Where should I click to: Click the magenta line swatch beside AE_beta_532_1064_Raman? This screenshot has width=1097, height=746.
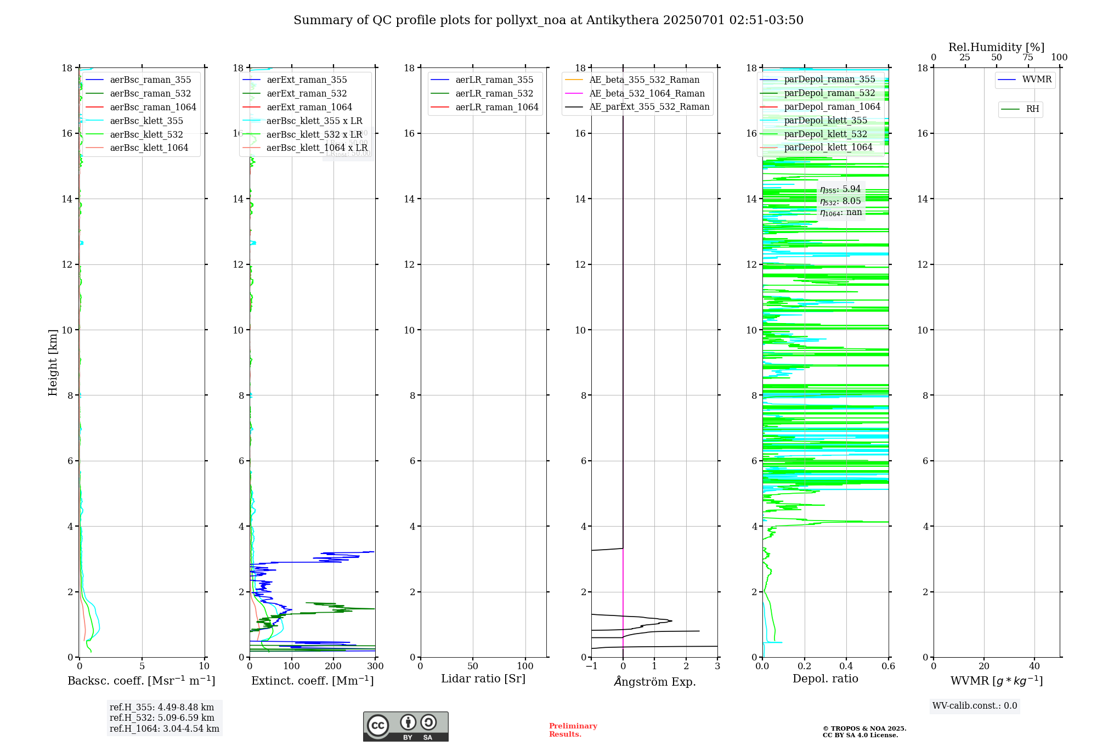pyautogui.click(x=574, y=94)
